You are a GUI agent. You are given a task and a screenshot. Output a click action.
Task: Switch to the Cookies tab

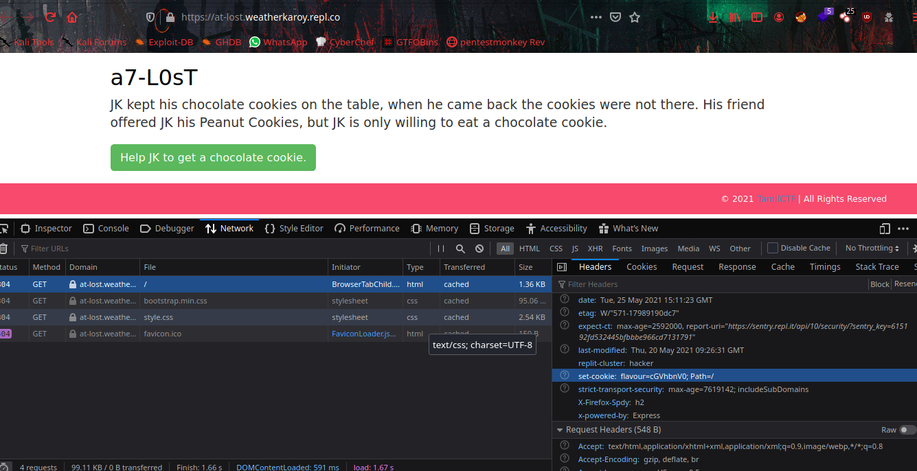[642, 267]
